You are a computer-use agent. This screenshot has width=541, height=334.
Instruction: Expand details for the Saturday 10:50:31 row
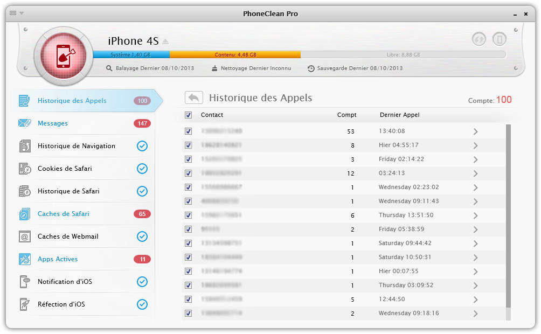pos(475,258)
